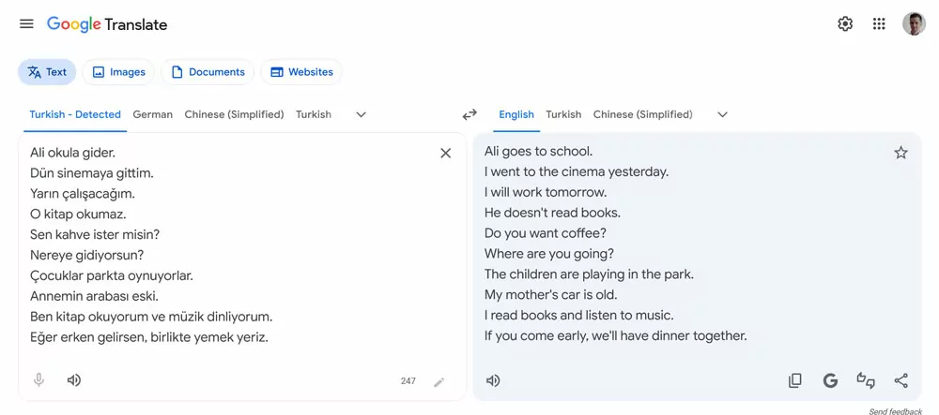Clear the source text
This screenshot has width=939, height=415.
(445, 154)
